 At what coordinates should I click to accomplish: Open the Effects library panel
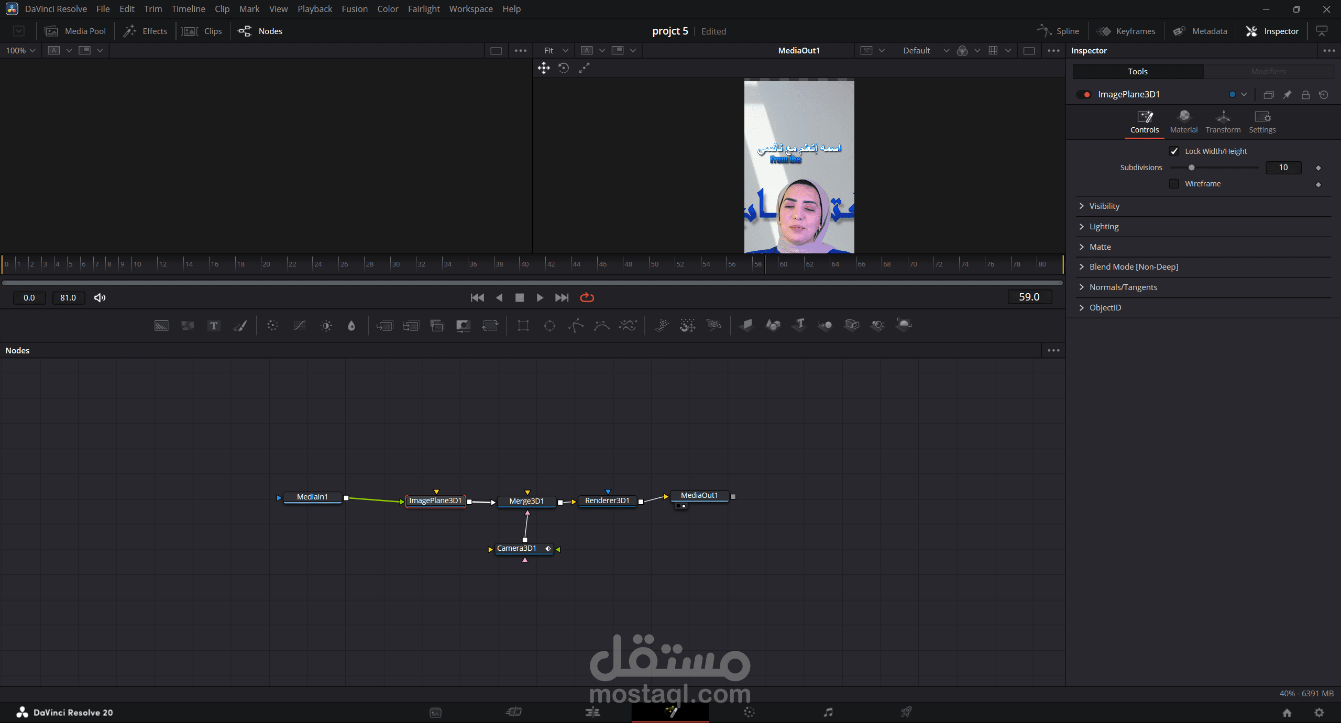[145, 31]
